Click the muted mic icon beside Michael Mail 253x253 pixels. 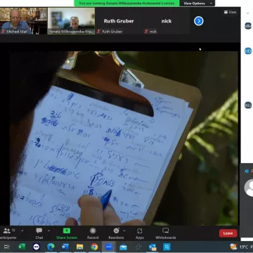pyautogui.click(x=3, y=32)
